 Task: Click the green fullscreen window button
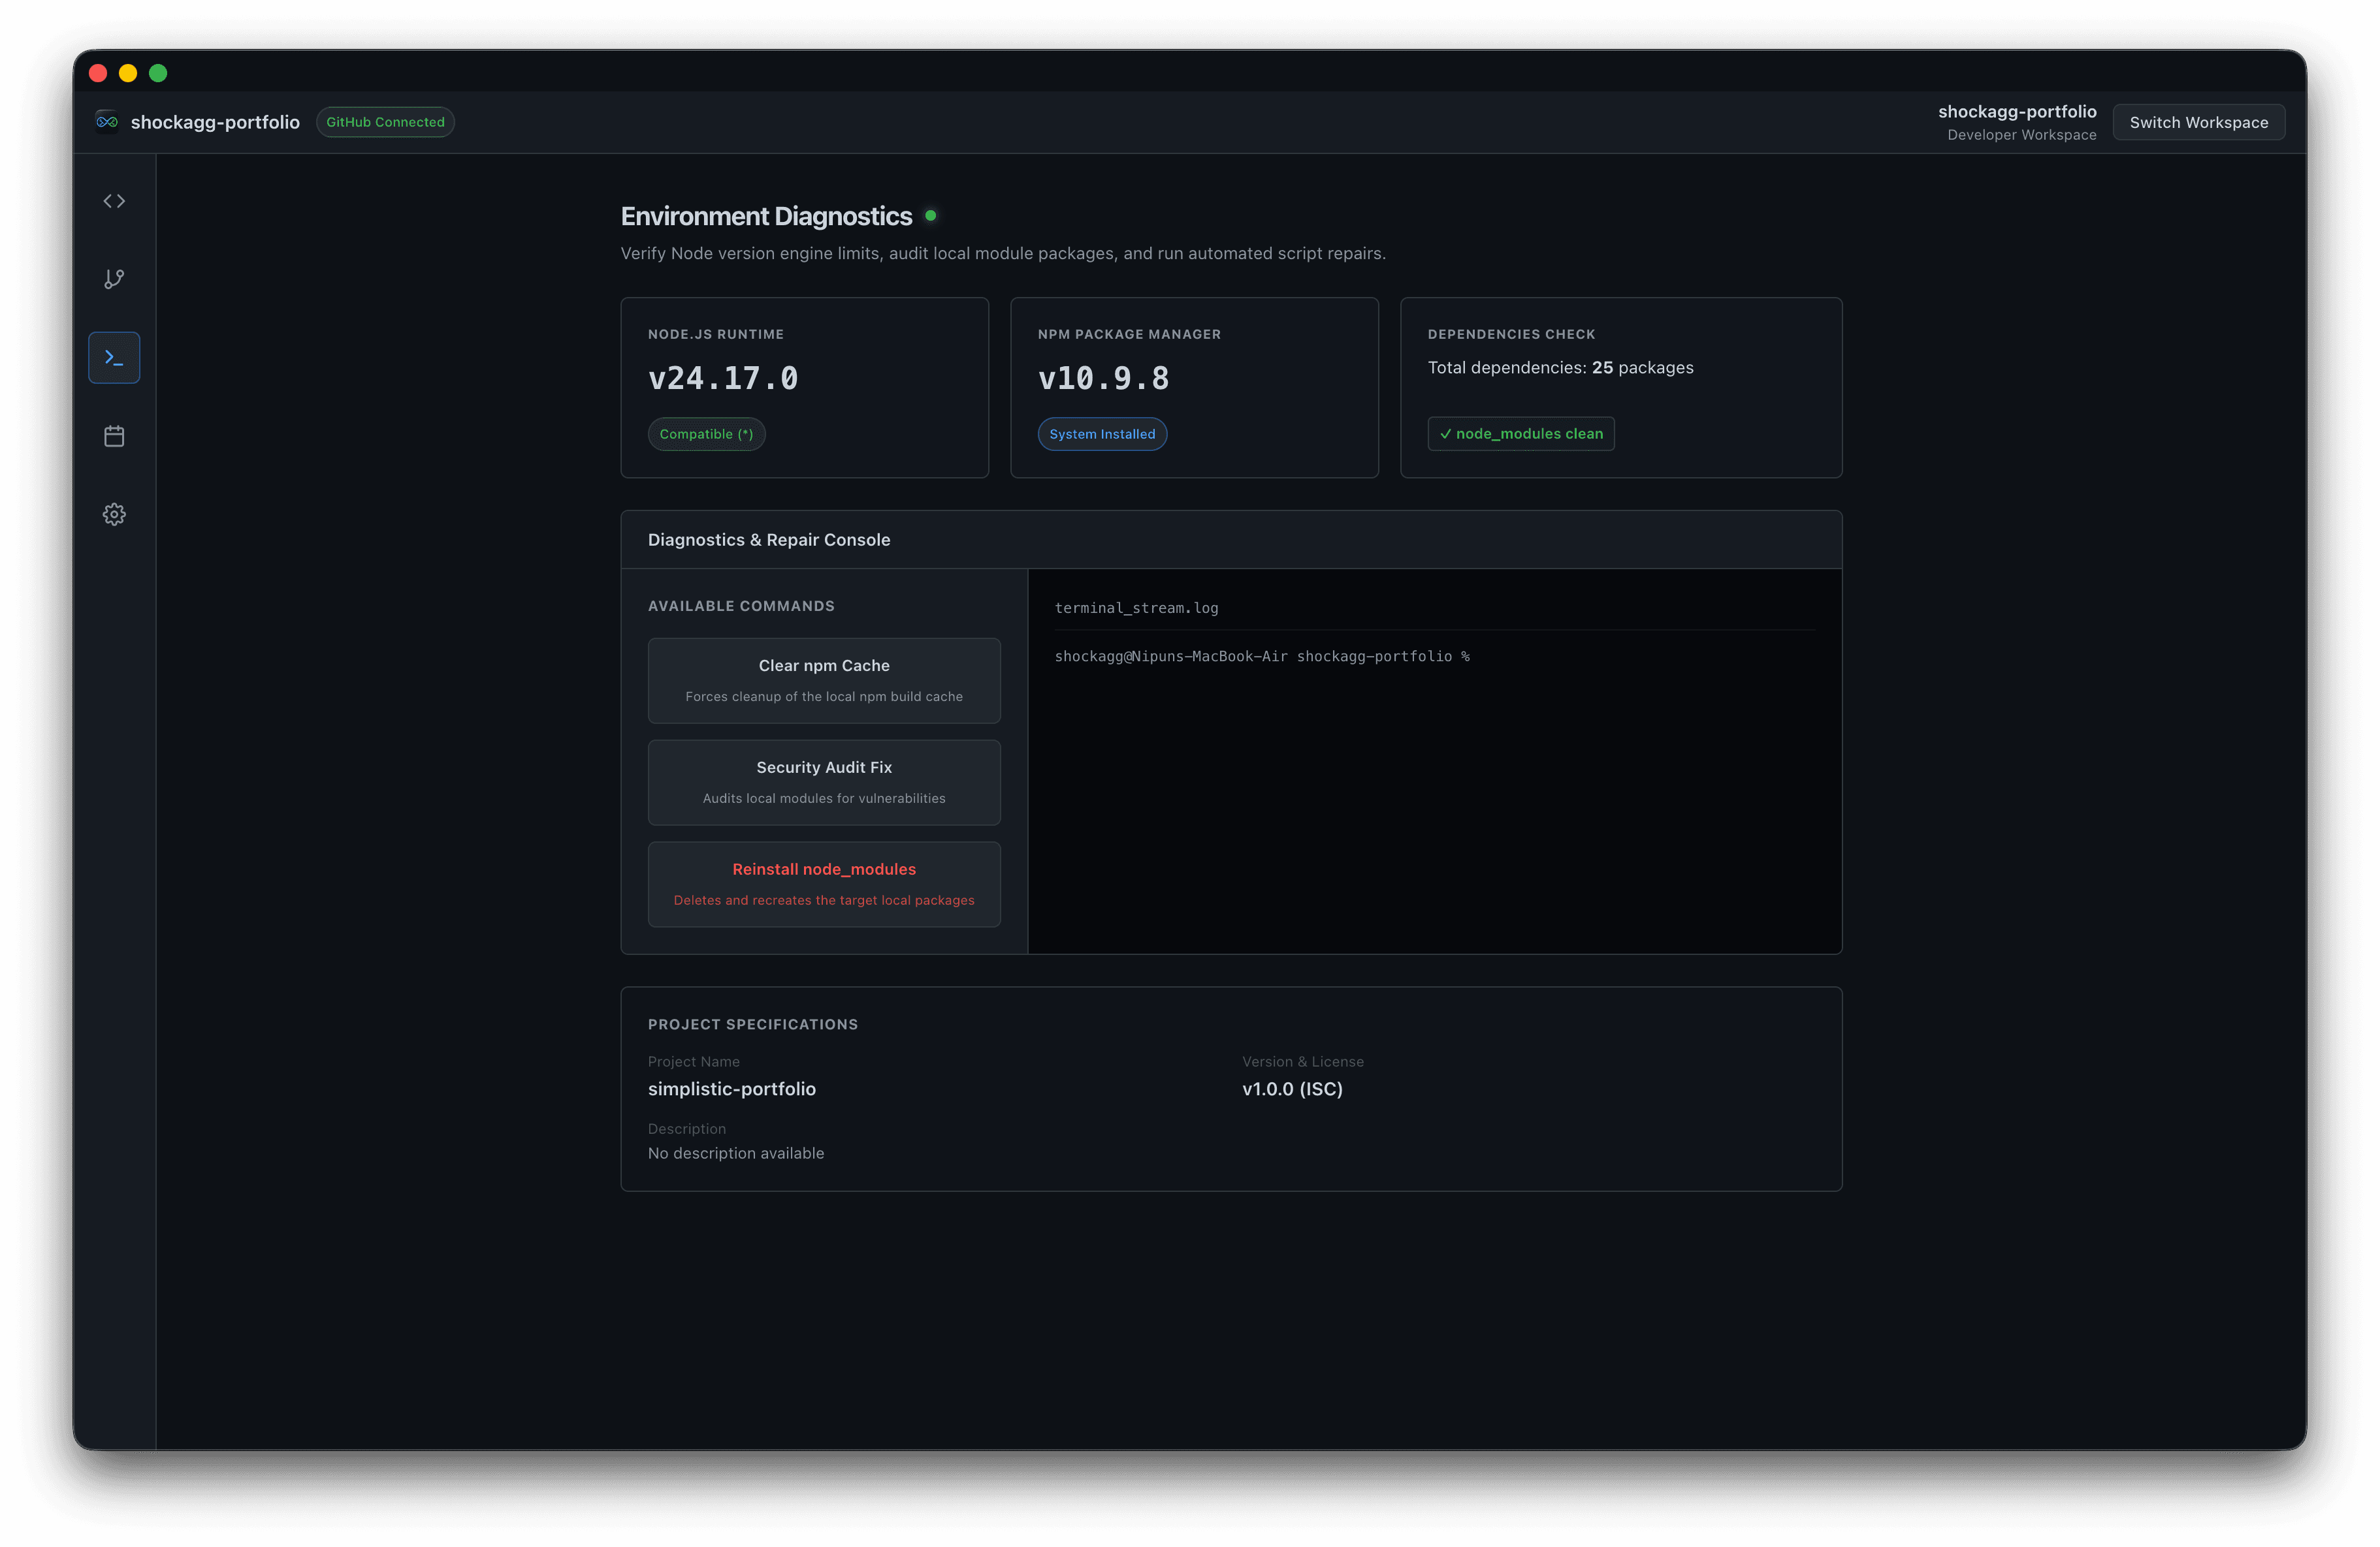click(x=158, y=73)
